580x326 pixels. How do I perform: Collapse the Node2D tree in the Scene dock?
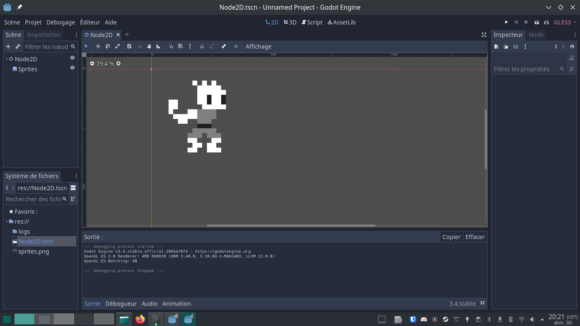coord(6,59)
